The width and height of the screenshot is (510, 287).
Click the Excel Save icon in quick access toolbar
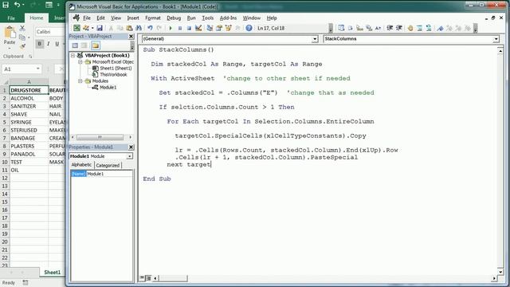coord(6,5)
